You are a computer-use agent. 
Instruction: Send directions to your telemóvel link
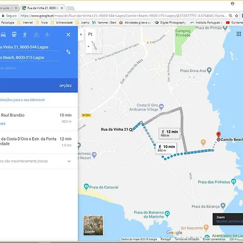(x=22, y=100)
